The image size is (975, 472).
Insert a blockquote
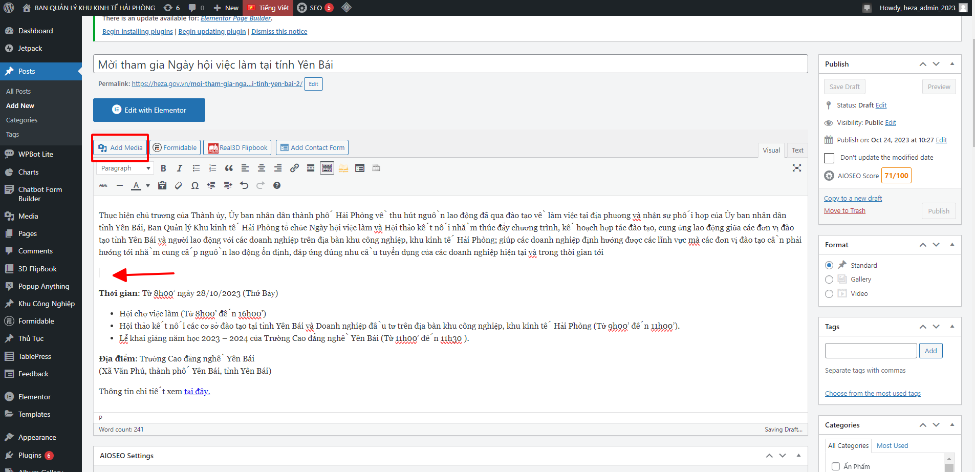pyautogui.click(x=229, y=168)
